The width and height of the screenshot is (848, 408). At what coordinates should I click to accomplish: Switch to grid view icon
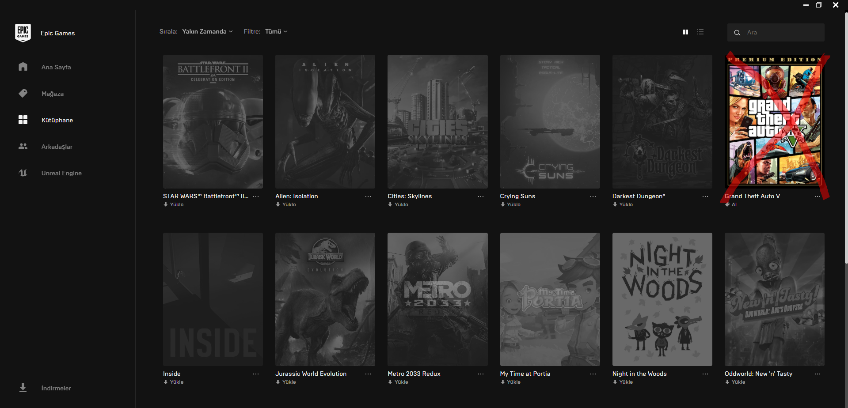click(x=685, y=32)
